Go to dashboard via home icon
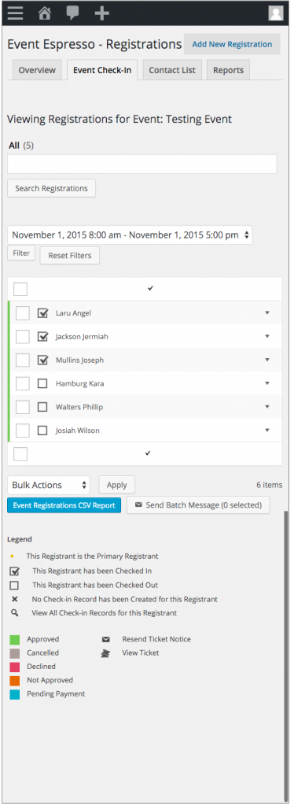294x806 pixels. 45,13
